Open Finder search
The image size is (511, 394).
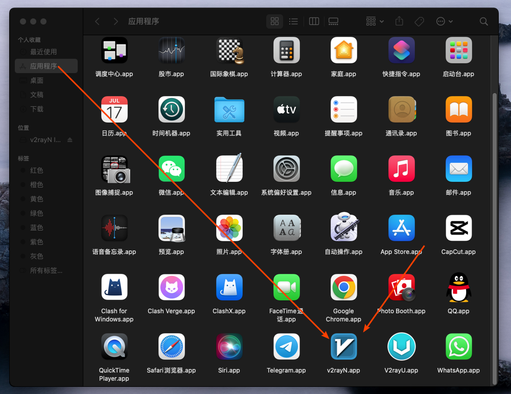tap(483, 21)
